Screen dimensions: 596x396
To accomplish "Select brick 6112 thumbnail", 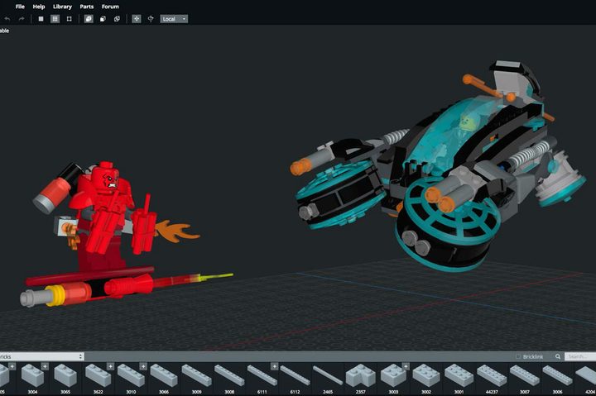I will (295, 375).
